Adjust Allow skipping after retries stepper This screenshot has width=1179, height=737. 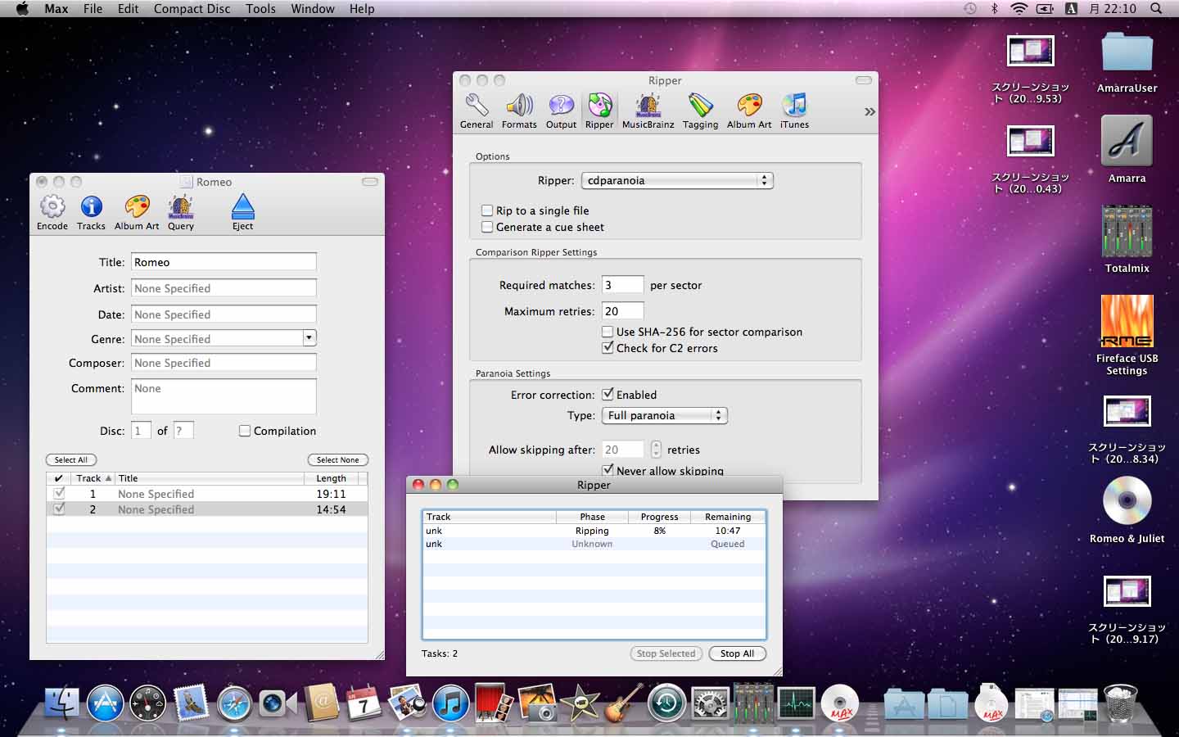pos(656,449)
